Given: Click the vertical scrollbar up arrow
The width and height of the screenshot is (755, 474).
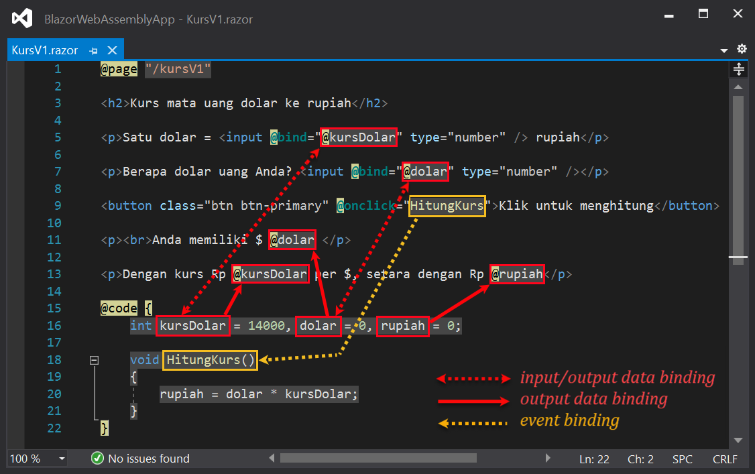Looking at the screenshot, I should point(738,86).
